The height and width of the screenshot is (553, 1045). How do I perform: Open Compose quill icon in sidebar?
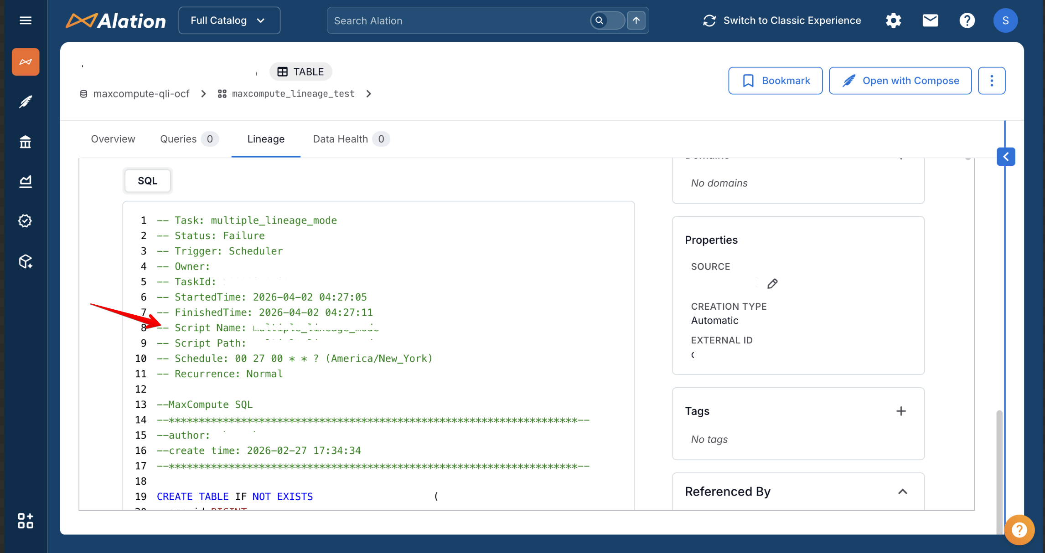coord(26,102)
